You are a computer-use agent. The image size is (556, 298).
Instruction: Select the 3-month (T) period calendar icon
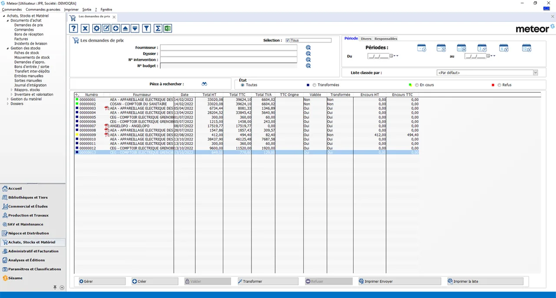point(482,48)
